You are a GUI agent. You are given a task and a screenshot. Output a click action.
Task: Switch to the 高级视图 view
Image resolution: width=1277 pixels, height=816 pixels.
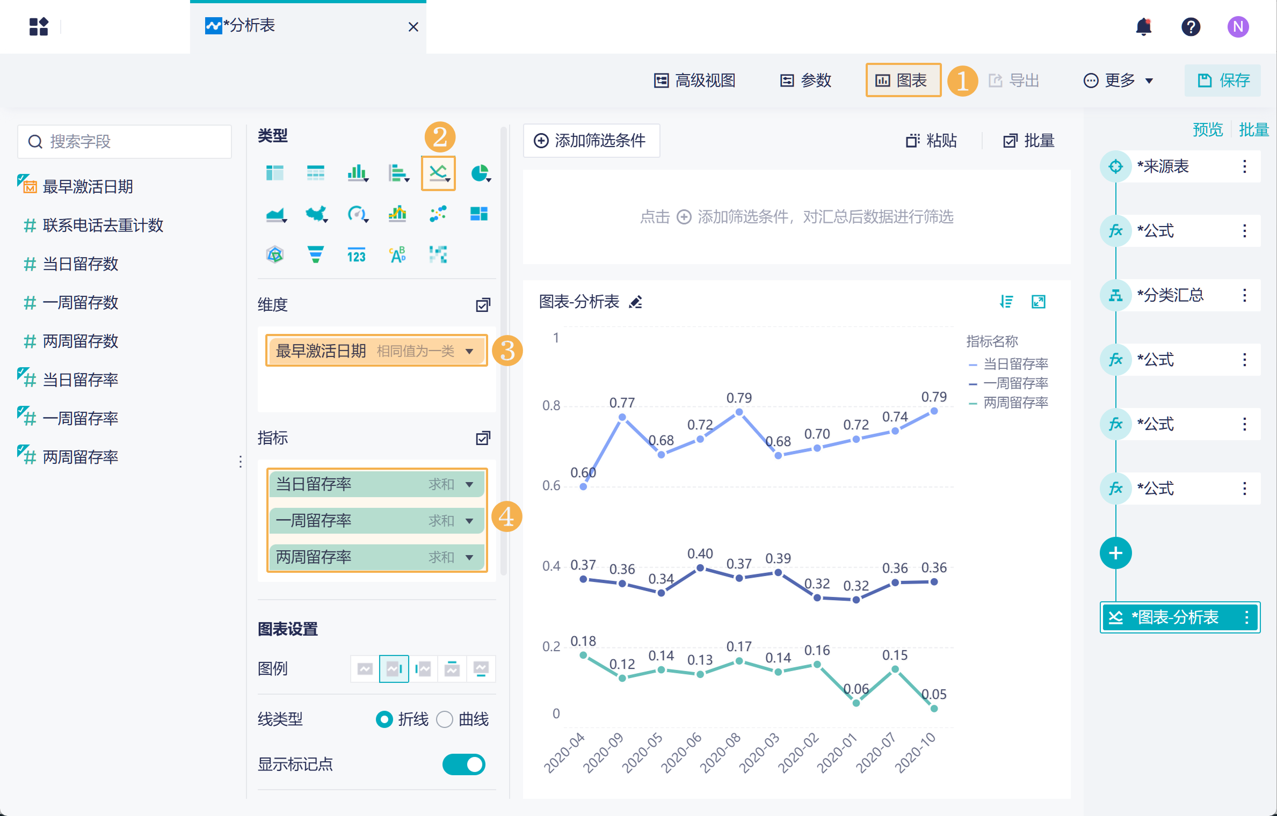click(x=694, y=81)
